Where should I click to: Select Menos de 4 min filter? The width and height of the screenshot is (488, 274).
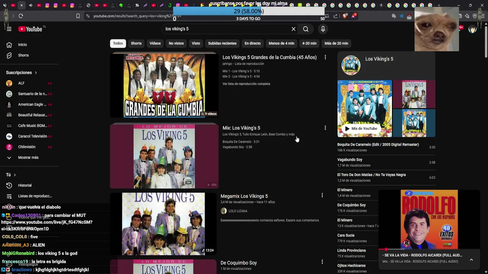(x=281, y=43)
